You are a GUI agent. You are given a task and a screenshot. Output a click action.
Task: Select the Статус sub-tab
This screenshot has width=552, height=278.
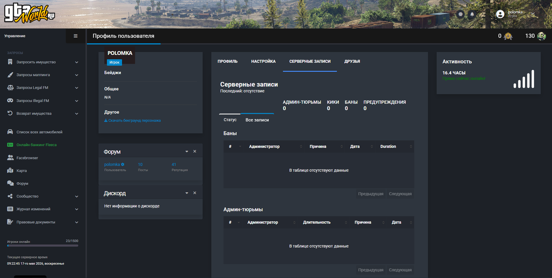click(230, 120)
